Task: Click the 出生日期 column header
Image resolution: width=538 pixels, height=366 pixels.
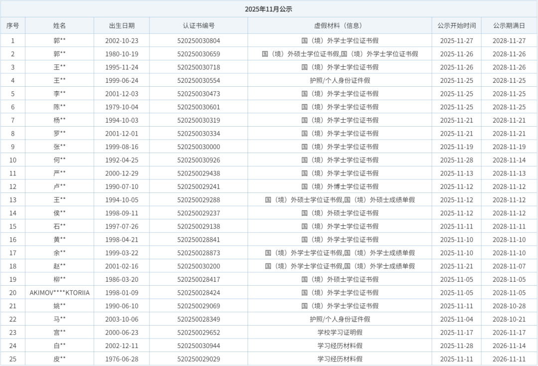Action: pos(122,25)
